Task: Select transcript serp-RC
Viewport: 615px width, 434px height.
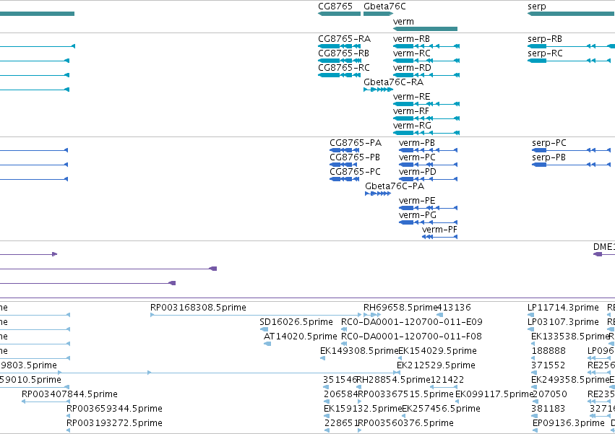Action: pyautogui.click(x=569, y=61)
